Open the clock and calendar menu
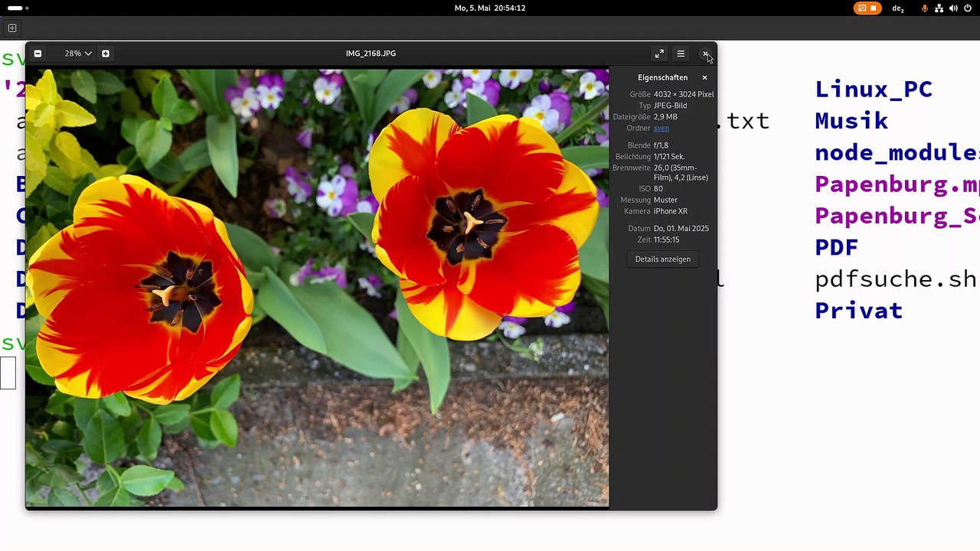 489,8
